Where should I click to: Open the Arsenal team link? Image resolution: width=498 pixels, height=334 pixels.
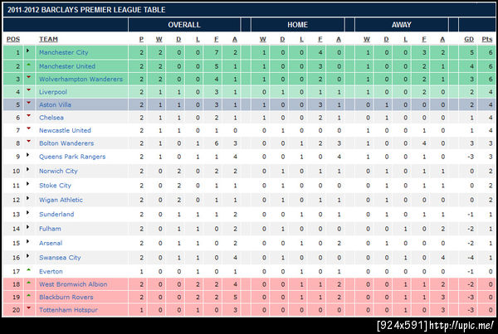click(51, 244)
